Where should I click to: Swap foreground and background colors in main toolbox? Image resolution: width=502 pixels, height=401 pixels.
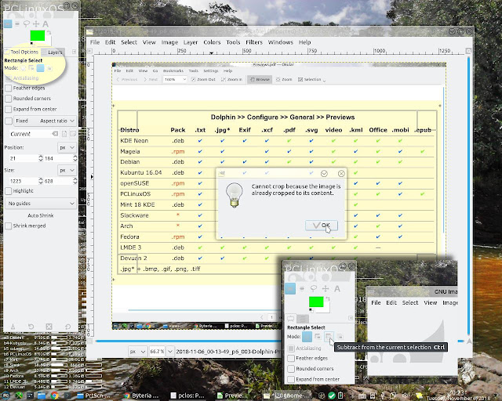[x=49, y=32]
